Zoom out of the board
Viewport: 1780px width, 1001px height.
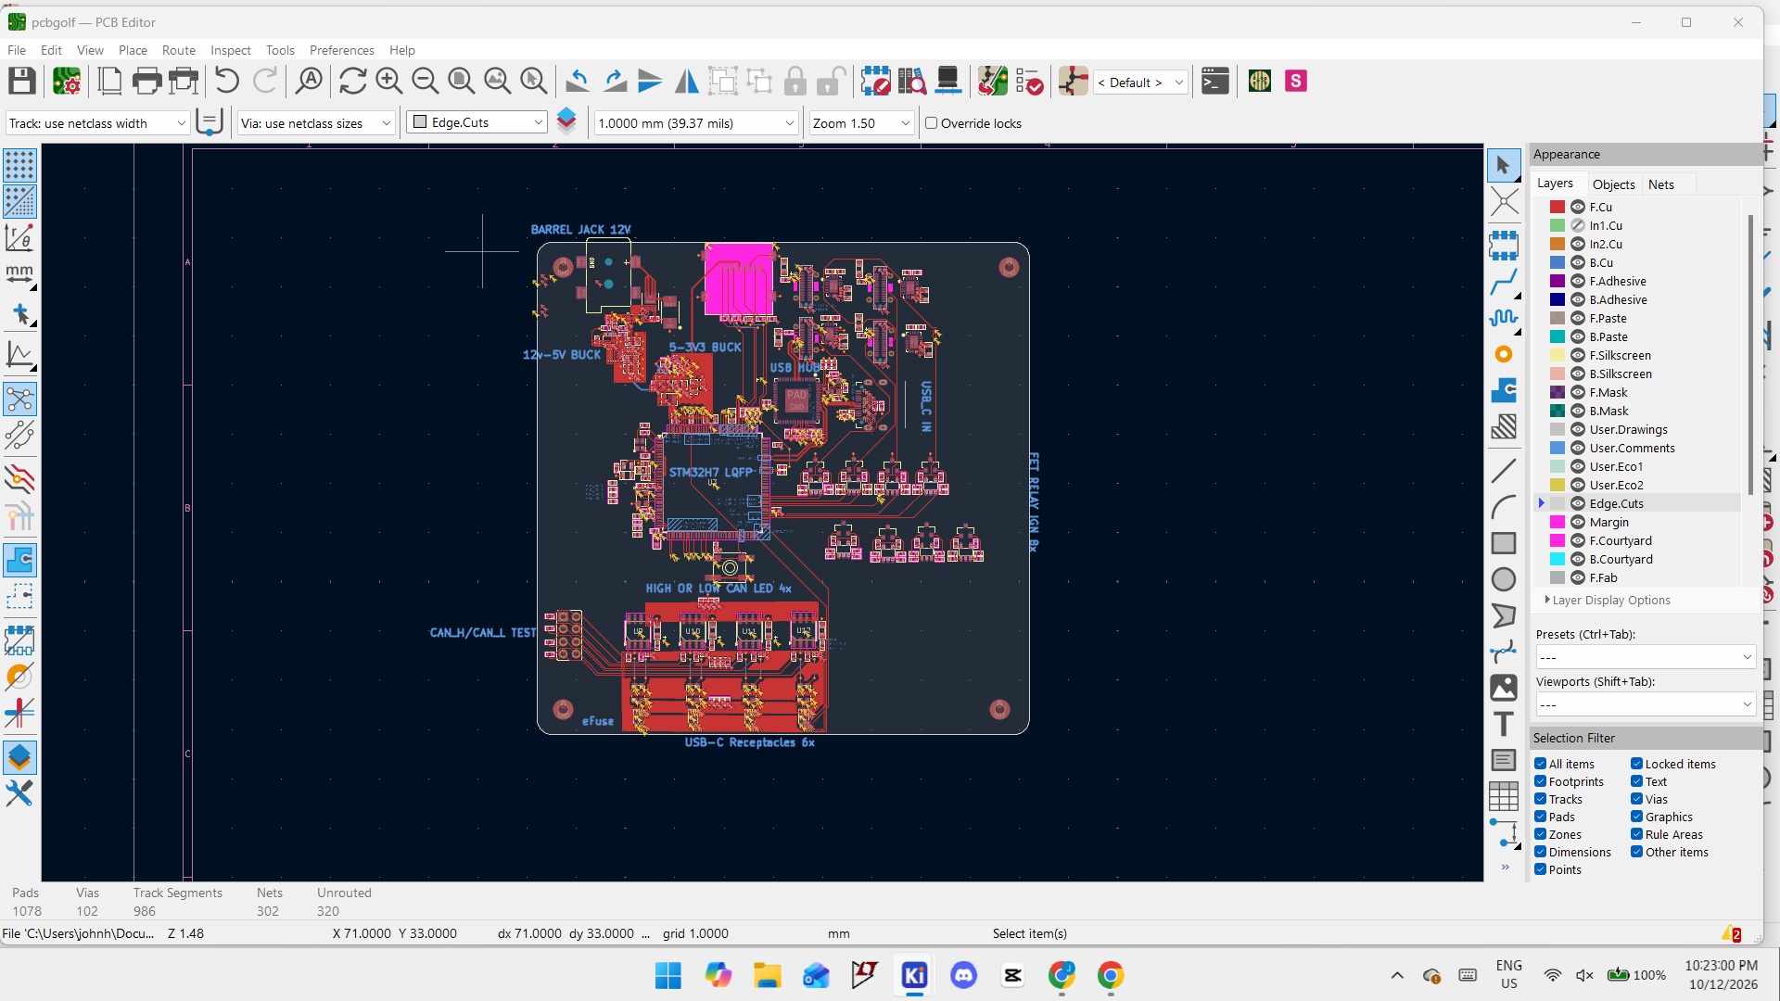[x=425, y=82]
